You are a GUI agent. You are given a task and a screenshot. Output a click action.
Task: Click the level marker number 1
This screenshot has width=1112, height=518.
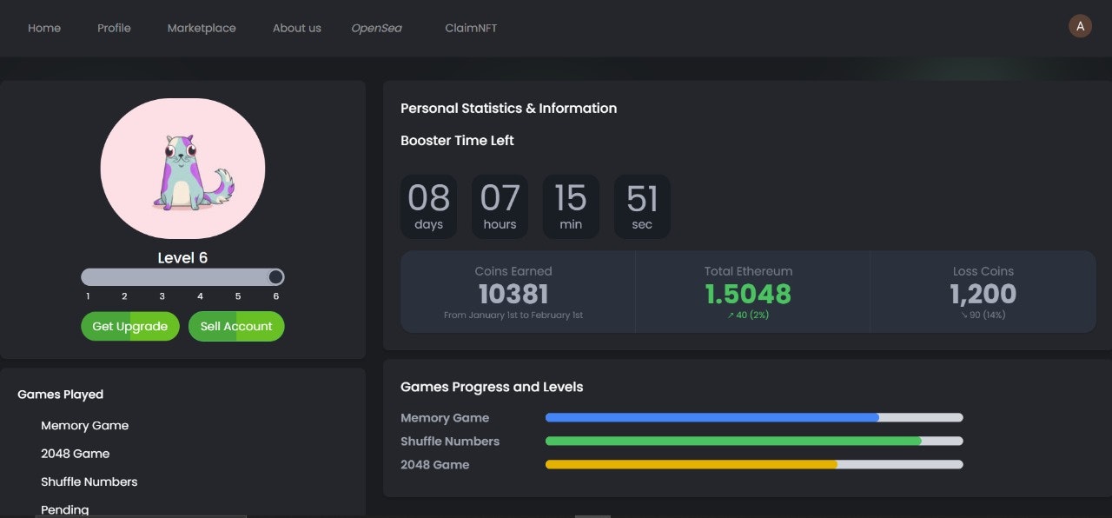click(x=88, y=296)
